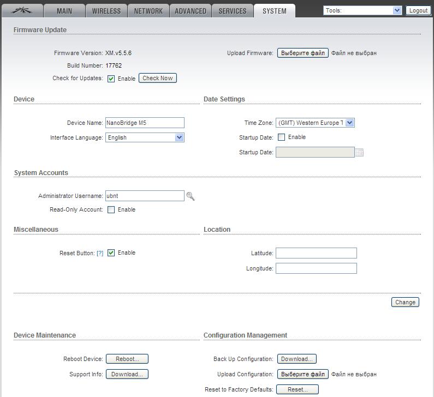434x397 pixels.
Task: Click the Device Name input field
Action: (145, 123)
